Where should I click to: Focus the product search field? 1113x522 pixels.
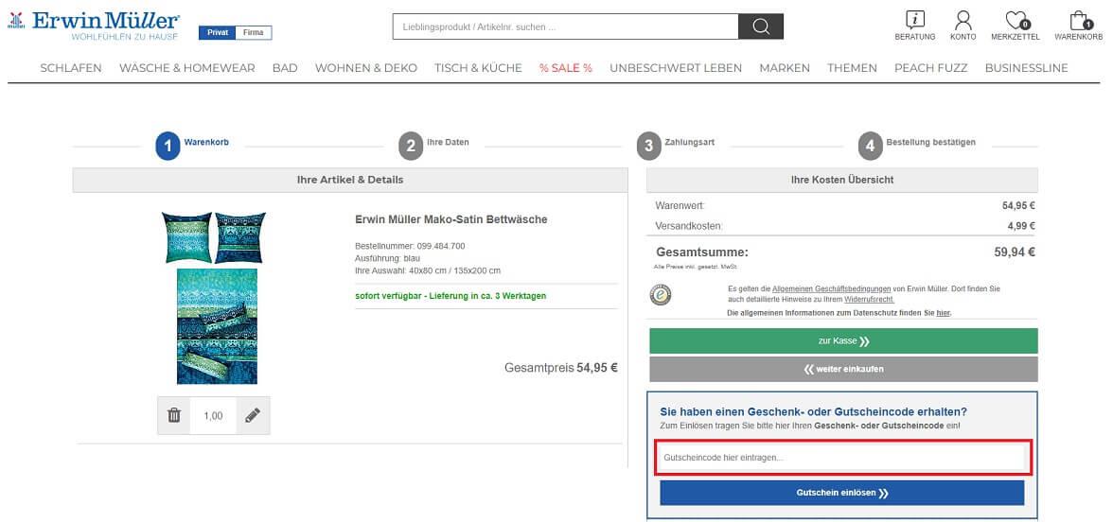click(566, 26)
